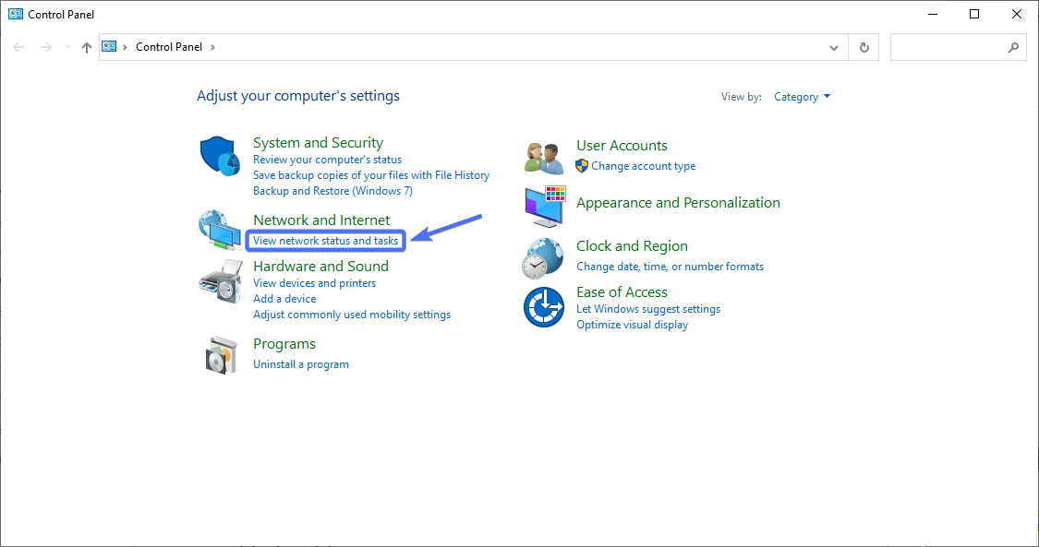Focus the Control Panel search box
The width and height of the screenshot is (1039, 547).
[958, 48]
